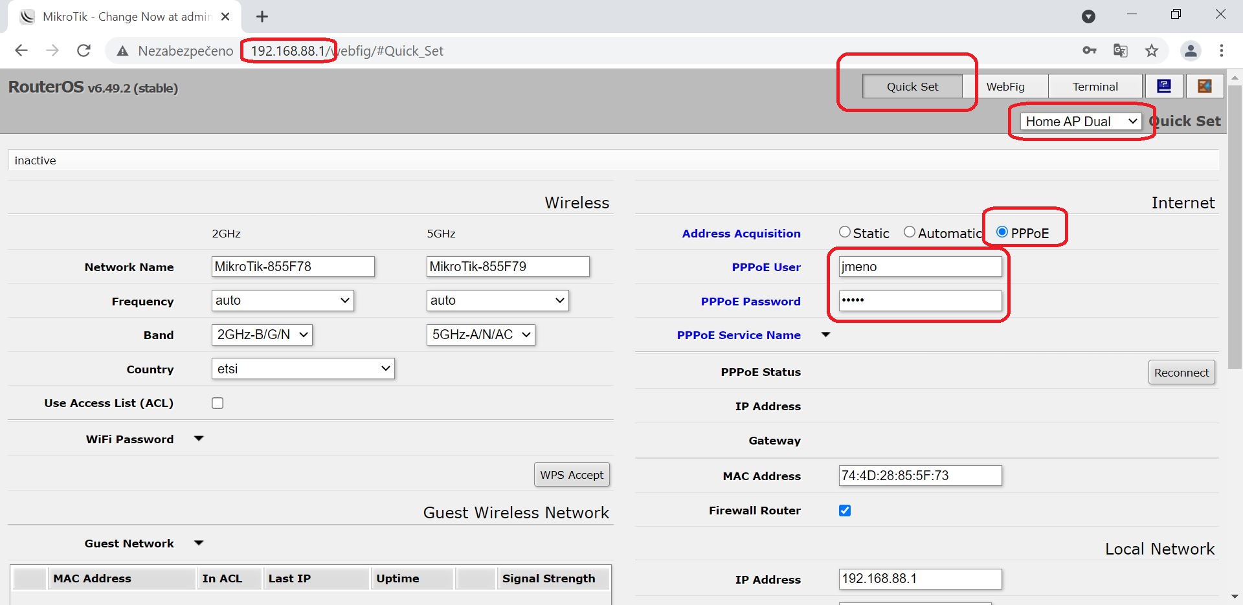Viewport: 1243px width, 605px height.
Task: Open a new browser tab
Action: (262, 17)
